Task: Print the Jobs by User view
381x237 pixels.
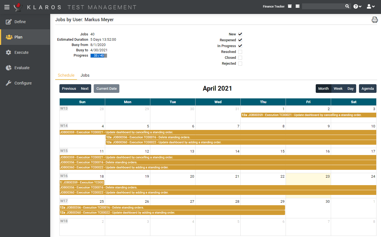Action: click(x=375, y=20)
